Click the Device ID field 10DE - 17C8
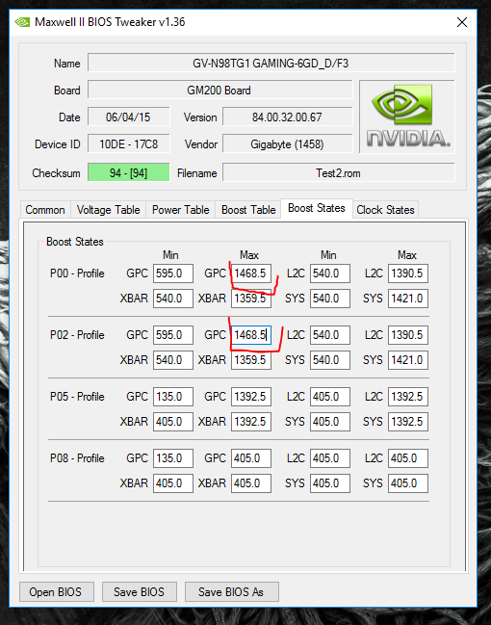This screenshot has height=625, width=491. 128,143
